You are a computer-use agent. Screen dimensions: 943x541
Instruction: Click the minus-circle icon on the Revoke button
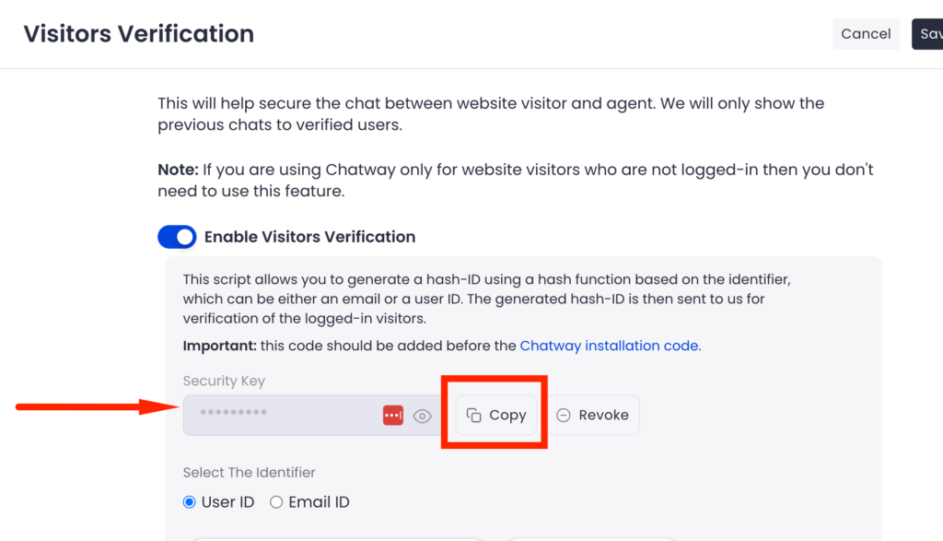(x=563, y=415)
